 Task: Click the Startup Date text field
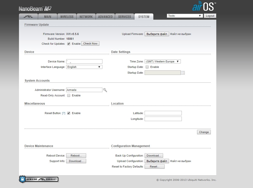pos(163,73)
